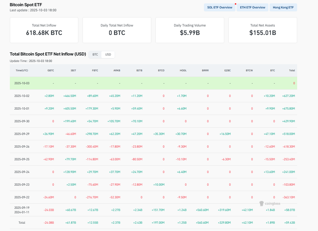Screen dimensions: 318x231
Task: Switch the inflow table to USD units
Action: (x=108, y=54)
